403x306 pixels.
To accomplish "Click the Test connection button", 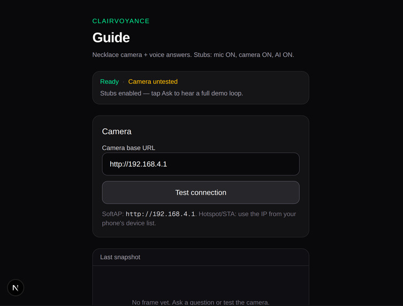I will (201, 192).
